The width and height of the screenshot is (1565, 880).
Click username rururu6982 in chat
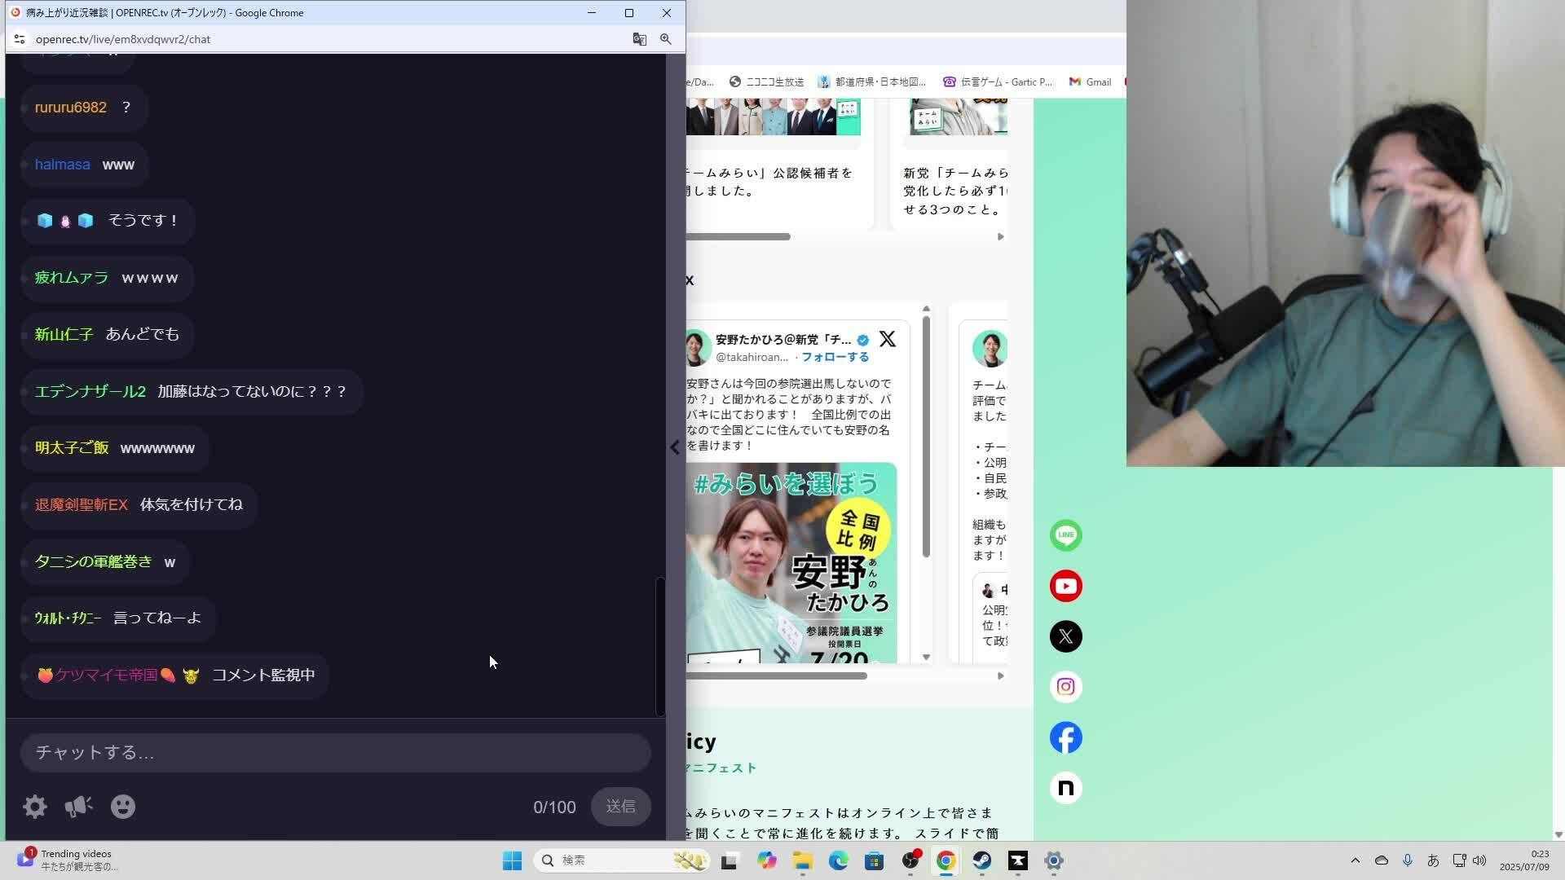pyautogui.click(x=71, y=108)
